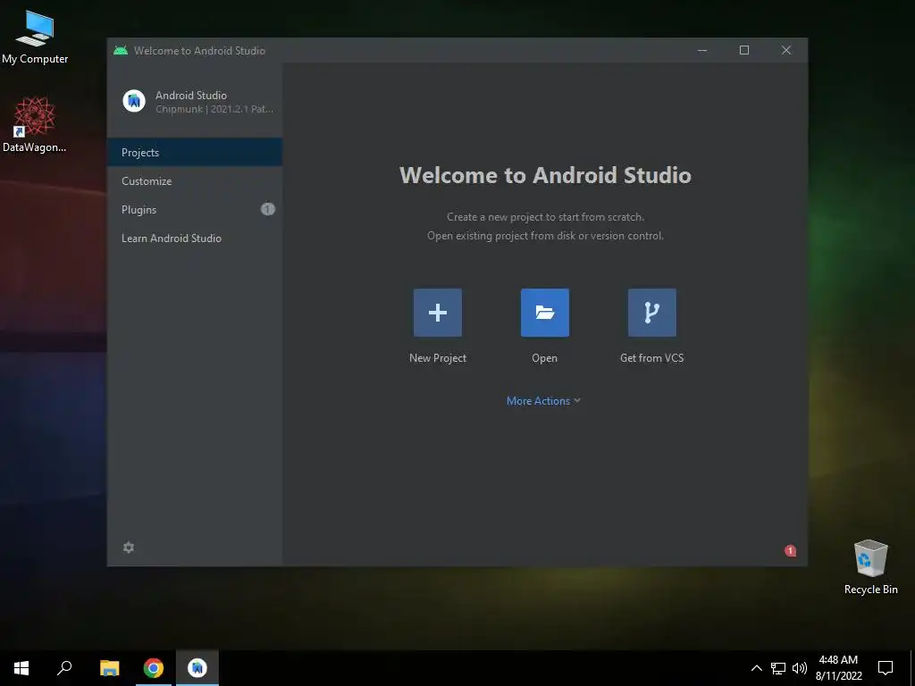Open the Windows Start menu

pos(21,668)
